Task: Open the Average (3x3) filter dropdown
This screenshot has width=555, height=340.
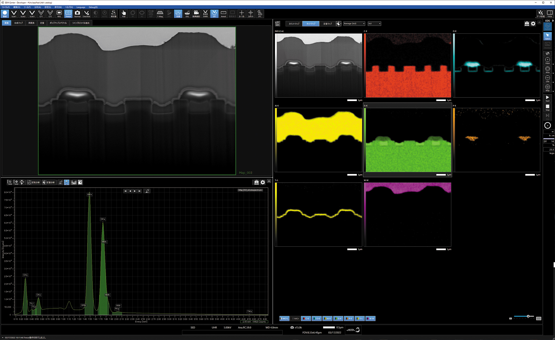Action: 354,24
